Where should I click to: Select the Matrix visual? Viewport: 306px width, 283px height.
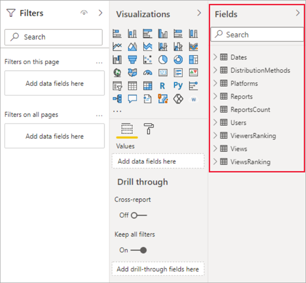148,86
